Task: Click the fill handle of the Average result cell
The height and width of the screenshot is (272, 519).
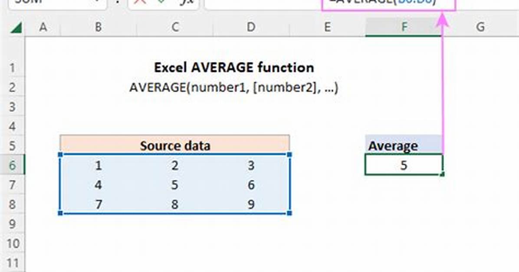Action: point(443,175)
